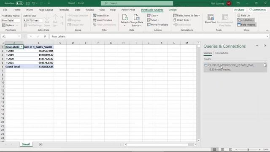Open Fields, Items, & Sets dropdown

tap(186, 16)
